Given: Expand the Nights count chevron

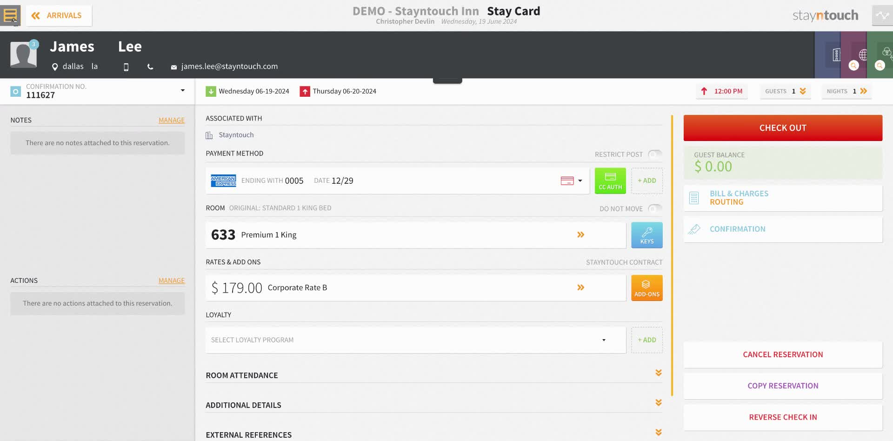Looking at the screenshot, I should (x=864, y=91).
